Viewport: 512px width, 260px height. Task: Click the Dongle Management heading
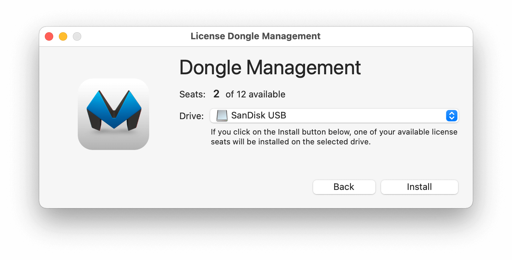(x=270, y=68)
